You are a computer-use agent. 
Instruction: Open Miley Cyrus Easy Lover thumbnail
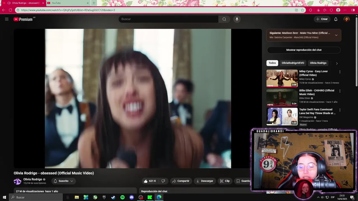click(x=282, y=78)
